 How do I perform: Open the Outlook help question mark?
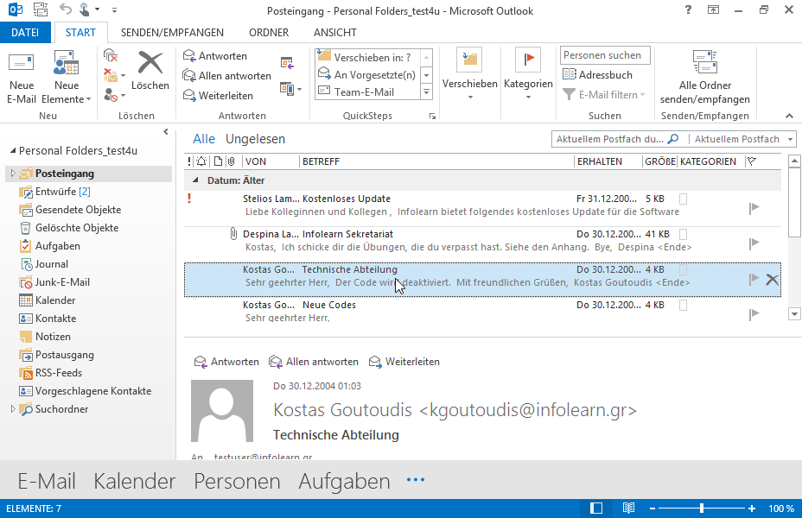tap(688, 9)
